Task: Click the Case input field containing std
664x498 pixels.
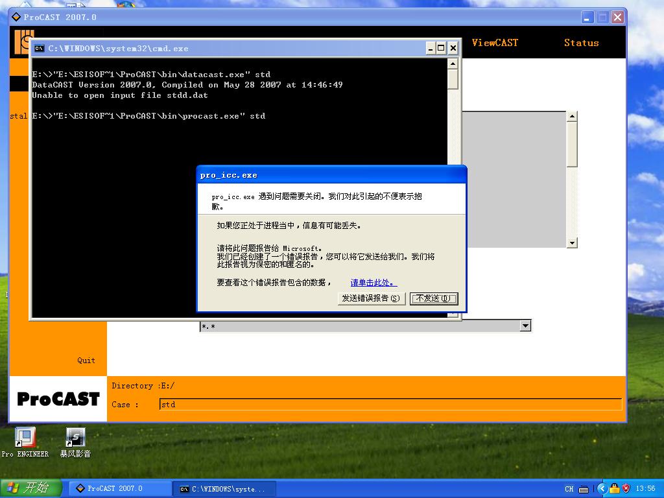Action: (x=390, y=404)
